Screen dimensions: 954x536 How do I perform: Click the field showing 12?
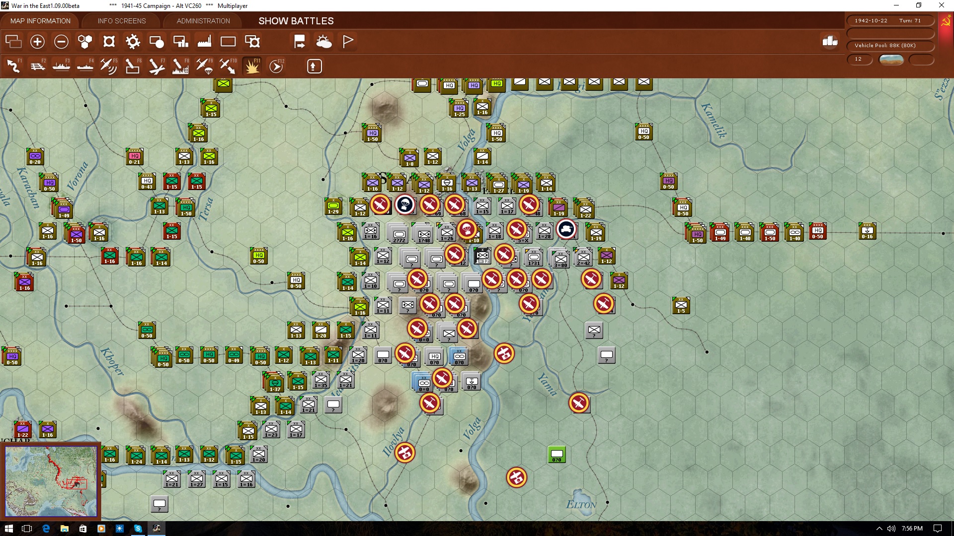[859, 59]
